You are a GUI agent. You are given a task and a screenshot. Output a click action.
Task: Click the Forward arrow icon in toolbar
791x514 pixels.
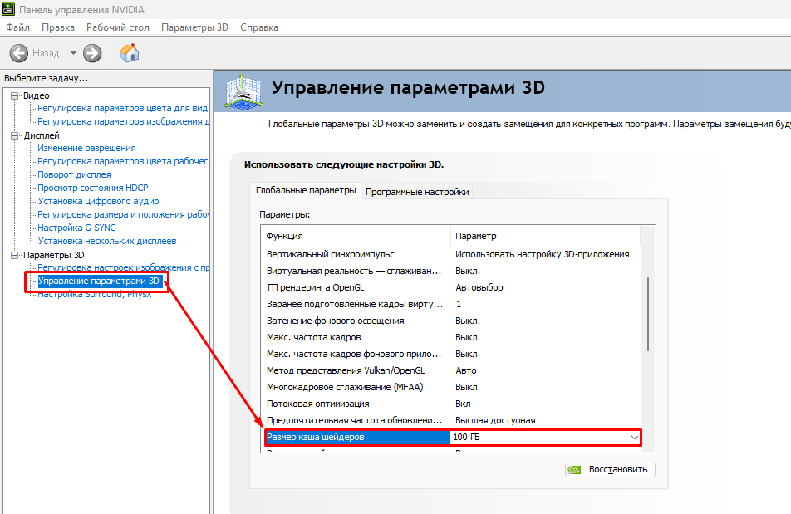(x=92, y=53)
